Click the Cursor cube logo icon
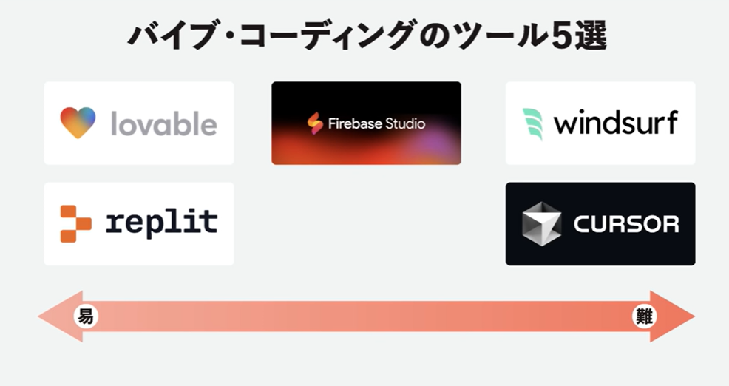The height and width of the screenshot is (386, 729). pos(542,224)
